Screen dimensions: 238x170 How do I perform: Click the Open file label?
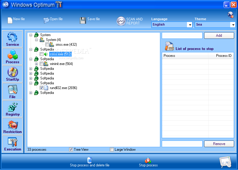click(x=56, y=19)
